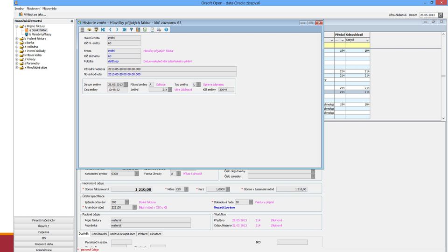This screenshot has height=252, width=448.
Task: Open the Nastavení menu
Action: [34, 8]
